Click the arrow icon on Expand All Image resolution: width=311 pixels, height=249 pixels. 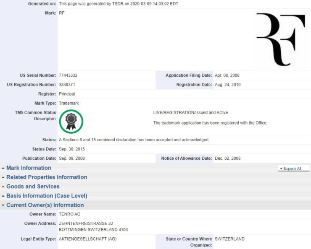[x=281, y=169]
